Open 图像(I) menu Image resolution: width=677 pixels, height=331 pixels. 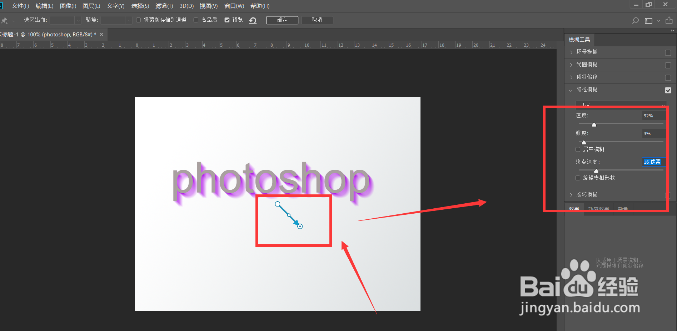pos(68,6)
